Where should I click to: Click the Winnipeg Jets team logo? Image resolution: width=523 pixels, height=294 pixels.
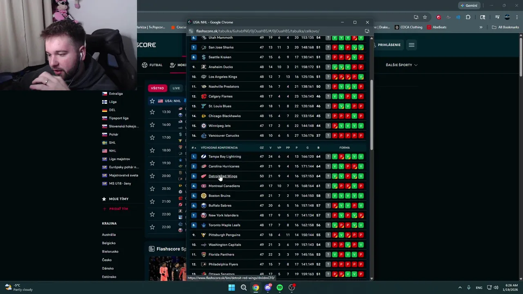pos(204,126)
